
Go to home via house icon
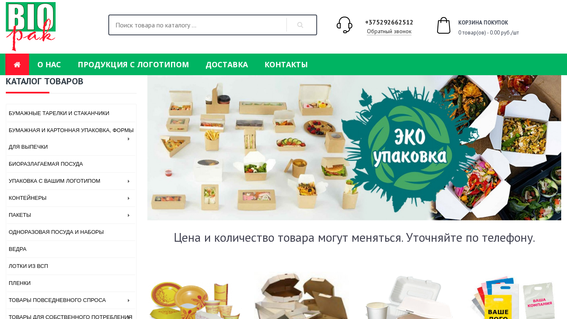point(17,64)
